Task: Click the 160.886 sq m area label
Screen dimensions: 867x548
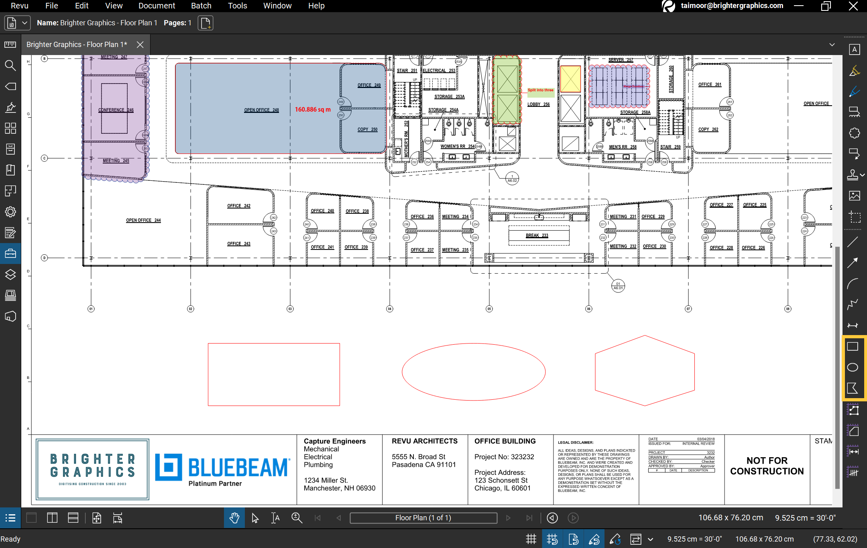Action: tap(313, 109)
